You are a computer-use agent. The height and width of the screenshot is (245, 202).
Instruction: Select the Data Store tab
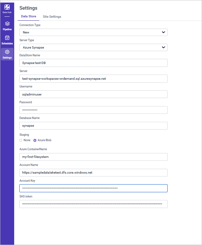tap(29, 16)
